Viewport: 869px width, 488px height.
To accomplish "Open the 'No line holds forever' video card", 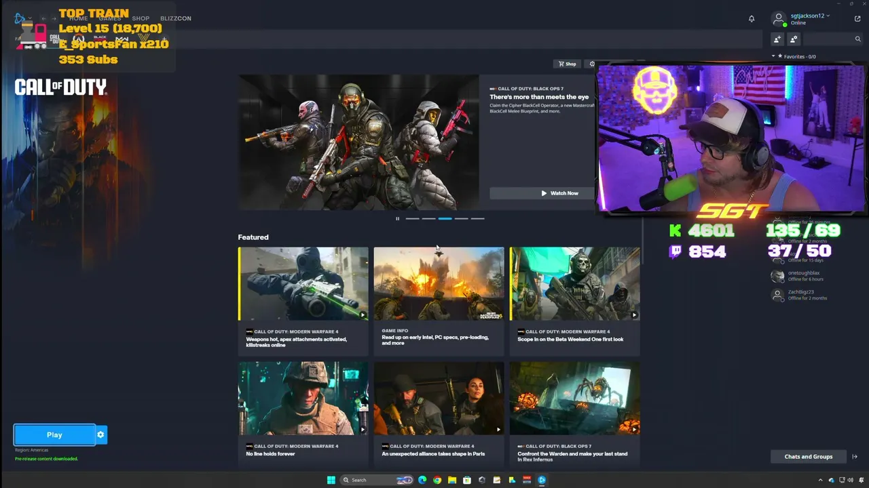I will (x=303, y=415).
